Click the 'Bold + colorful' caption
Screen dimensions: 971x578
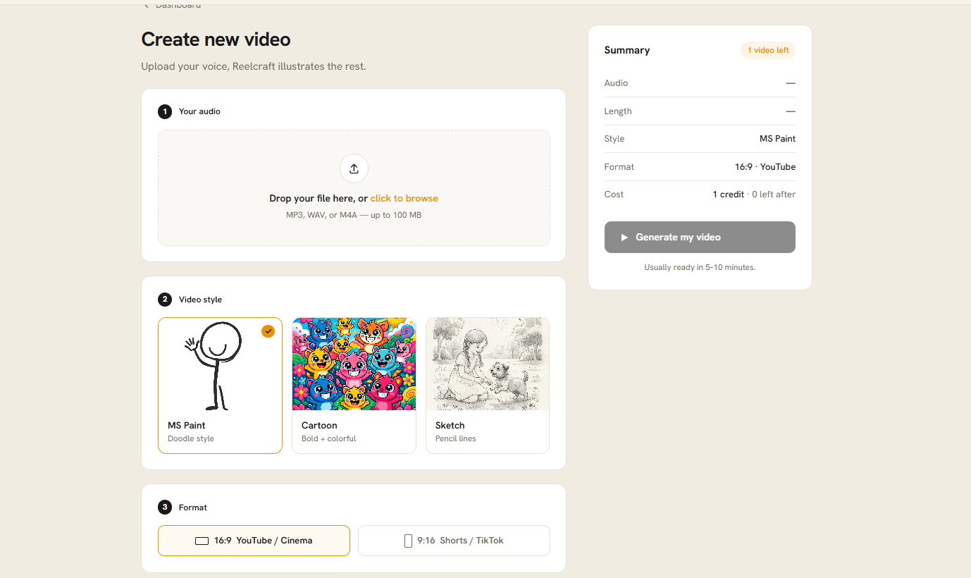tap(329, 438)
